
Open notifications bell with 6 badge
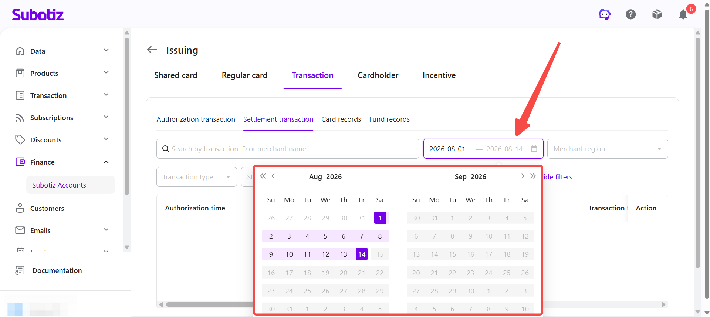click(x=683, y=14)
